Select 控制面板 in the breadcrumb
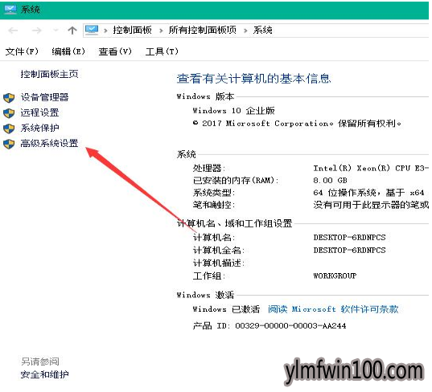The image size is (432, 392). pos(133,30)
